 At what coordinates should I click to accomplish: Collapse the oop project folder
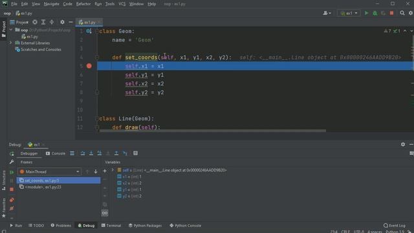11,30
